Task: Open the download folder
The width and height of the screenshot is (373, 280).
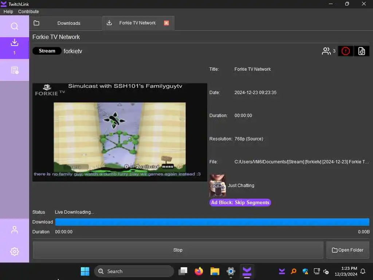Action: pyautogui.click(x=348, y=250)
